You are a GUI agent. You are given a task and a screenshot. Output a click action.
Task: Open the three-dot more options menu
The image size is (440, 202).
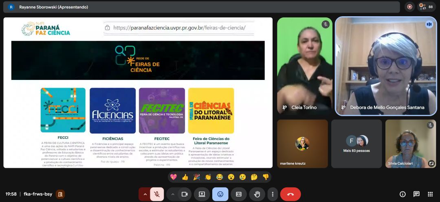coord(273,194)
